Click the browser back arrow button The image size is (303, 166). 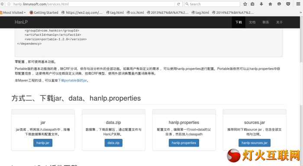[x=2, y=4]
